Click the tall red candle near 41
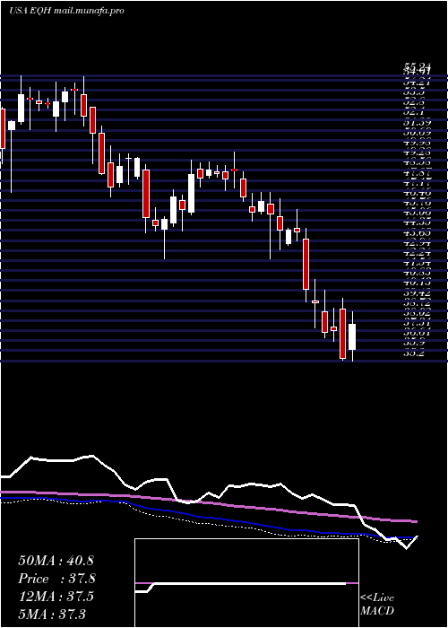Image resolution: width=448 pixels, height=628 pixels. click(306, 265)
